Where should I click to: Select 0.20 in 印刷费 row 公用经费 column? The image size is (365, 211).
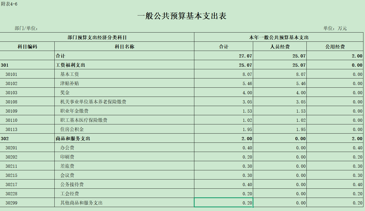point(335,157)
